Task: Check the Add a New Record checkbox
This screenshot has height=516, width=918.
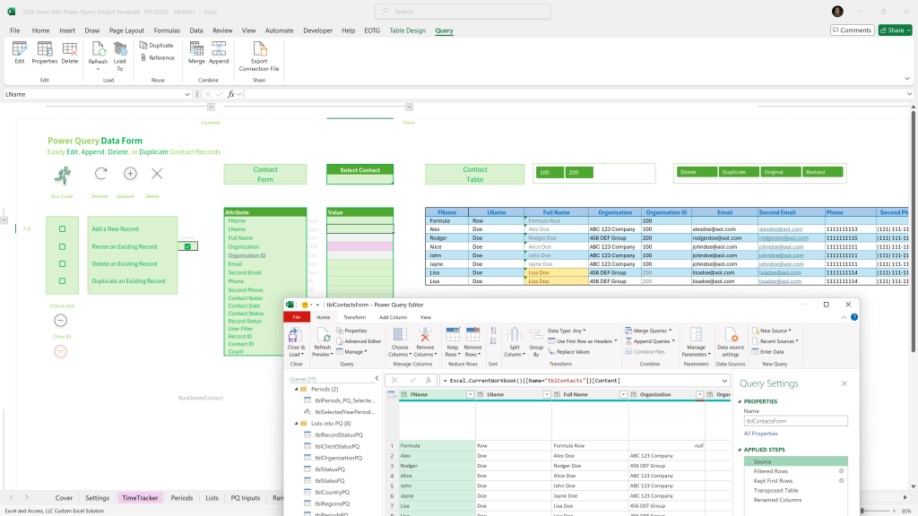Action: point(62,228)
